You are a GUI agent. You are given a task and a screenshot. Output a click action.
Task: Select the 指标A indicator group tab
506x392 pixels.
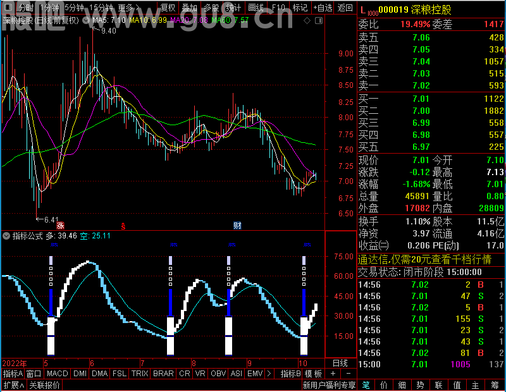pos(13,374)
